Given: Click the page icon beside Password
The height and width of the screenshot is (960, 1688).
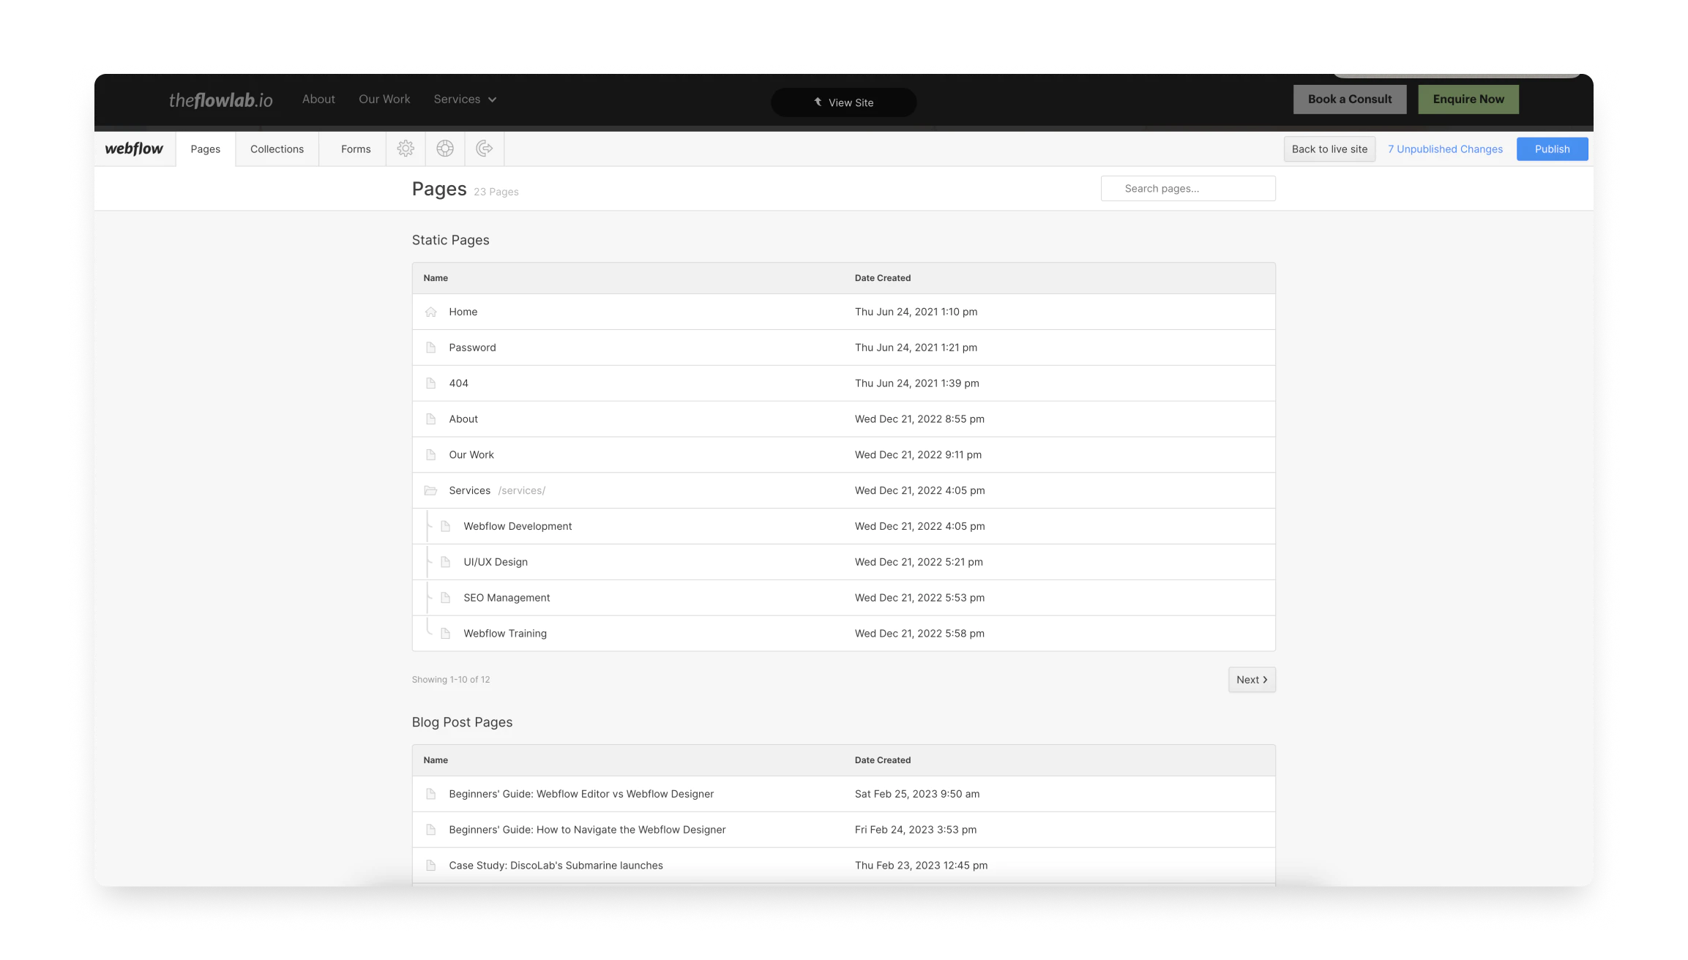Looking at the screenshot, I should 430,348.
